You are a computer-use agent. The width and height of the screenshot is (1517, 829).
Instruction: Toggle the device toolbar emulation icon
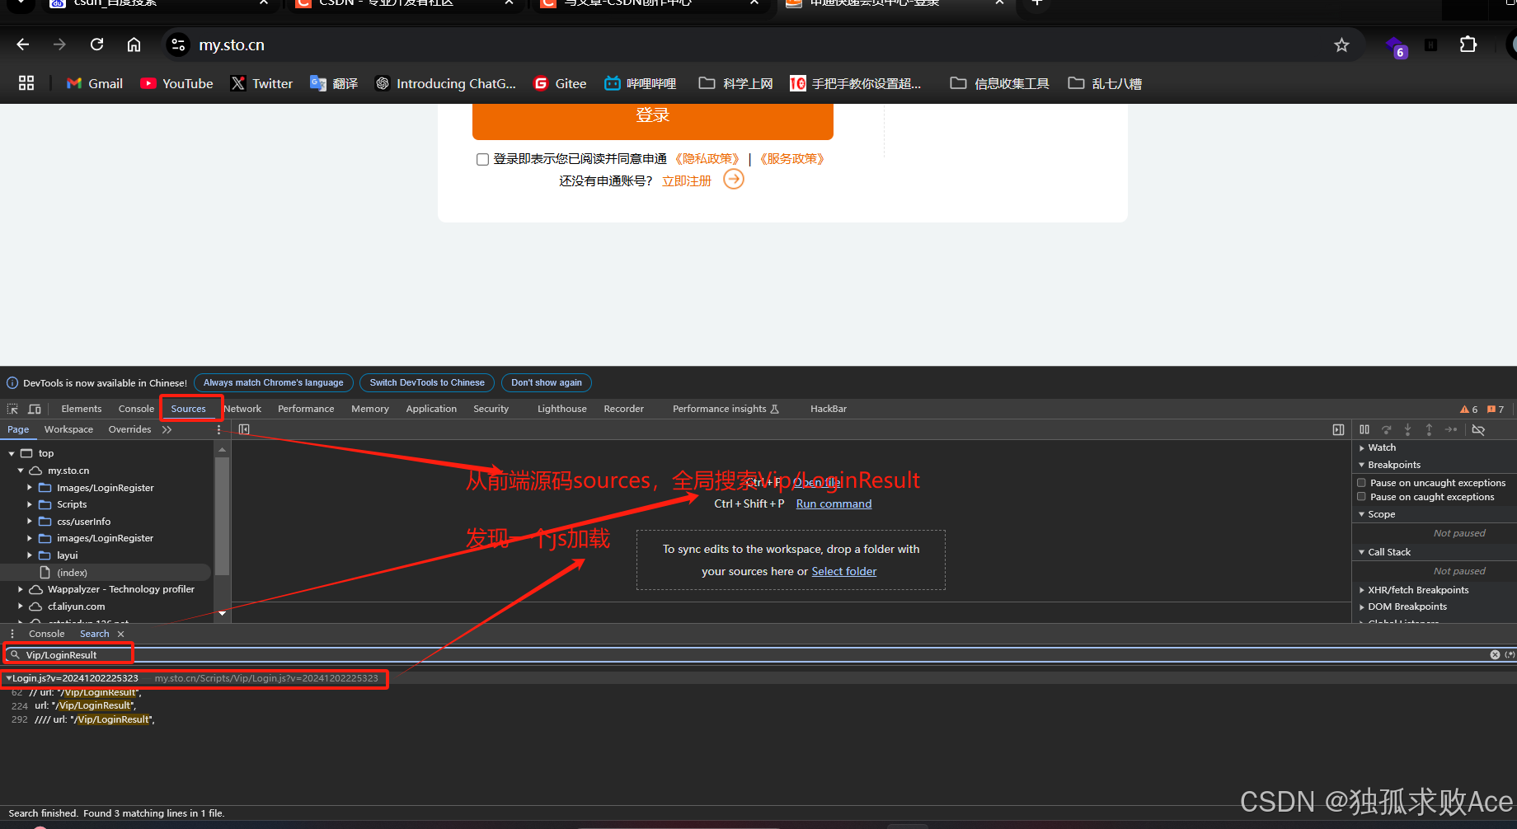coord(34,409)
